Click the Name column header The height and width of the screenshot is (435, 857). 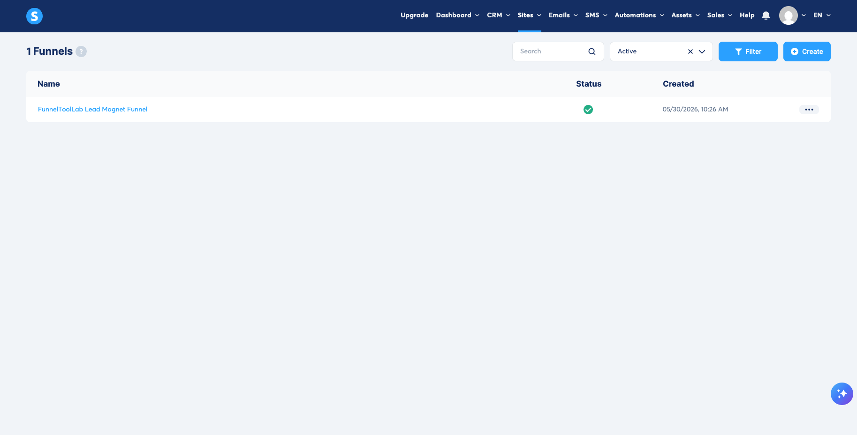click(49, 84)
